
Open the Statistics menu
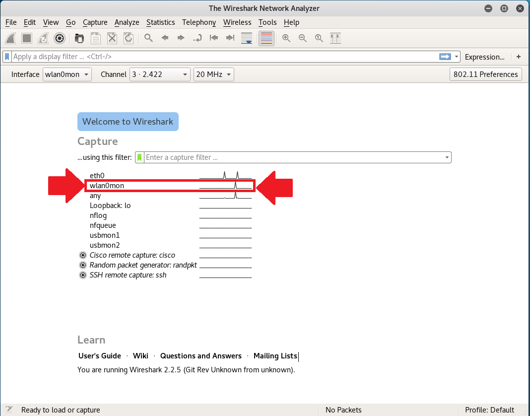[161, 22]
